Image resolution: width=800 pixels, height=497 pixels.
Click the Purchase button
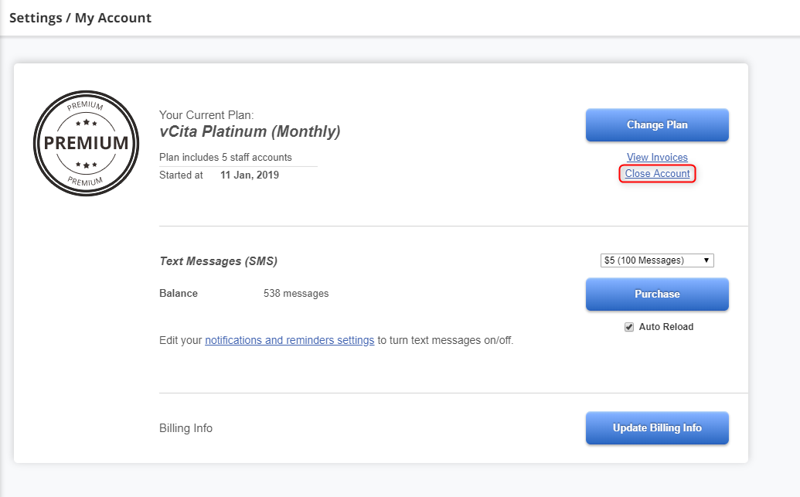[657, 294]
